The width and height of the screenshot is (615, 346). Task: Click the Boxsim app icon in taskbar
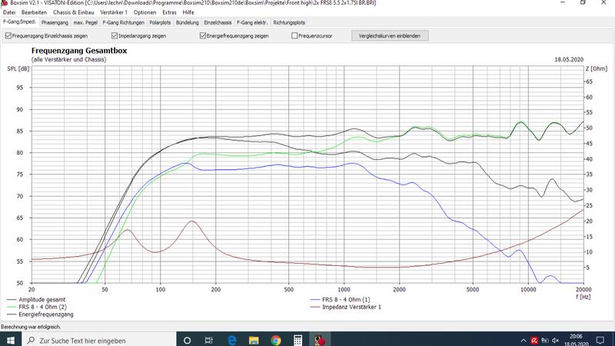[x=319, y=339]
